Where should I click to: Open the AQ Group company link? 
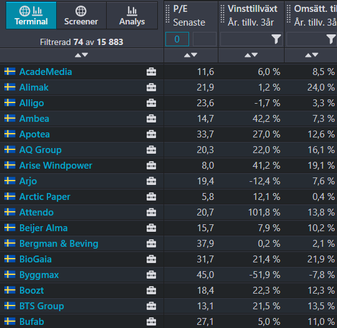click(41, 150)
